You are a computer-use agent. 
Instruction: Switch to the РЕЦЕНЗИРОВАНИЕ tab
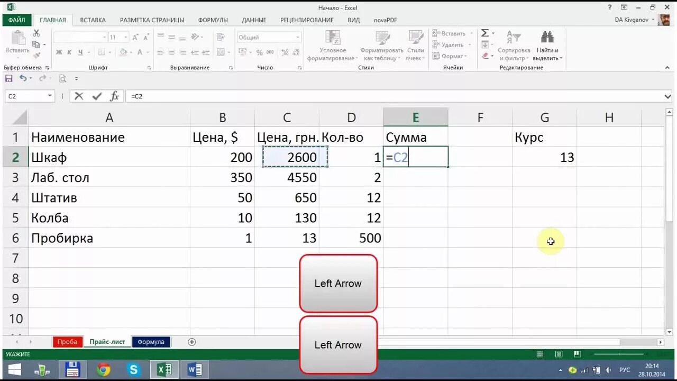point(307,20)
